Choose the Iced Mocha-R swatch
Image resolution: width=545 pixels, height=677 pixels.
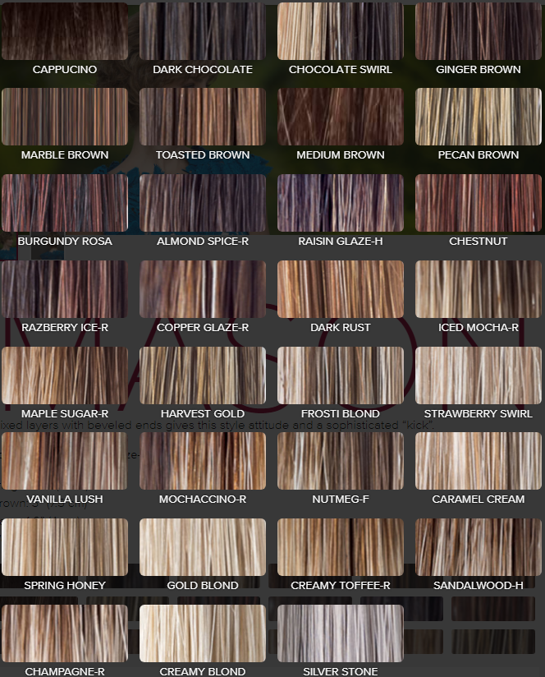pos(479,289)
